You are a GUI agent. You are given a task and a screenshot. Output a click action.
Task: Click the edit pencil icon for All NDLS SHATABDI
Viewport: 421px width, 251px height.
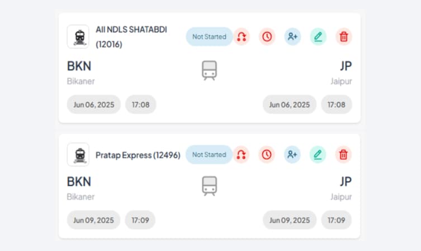pos(318,37)
